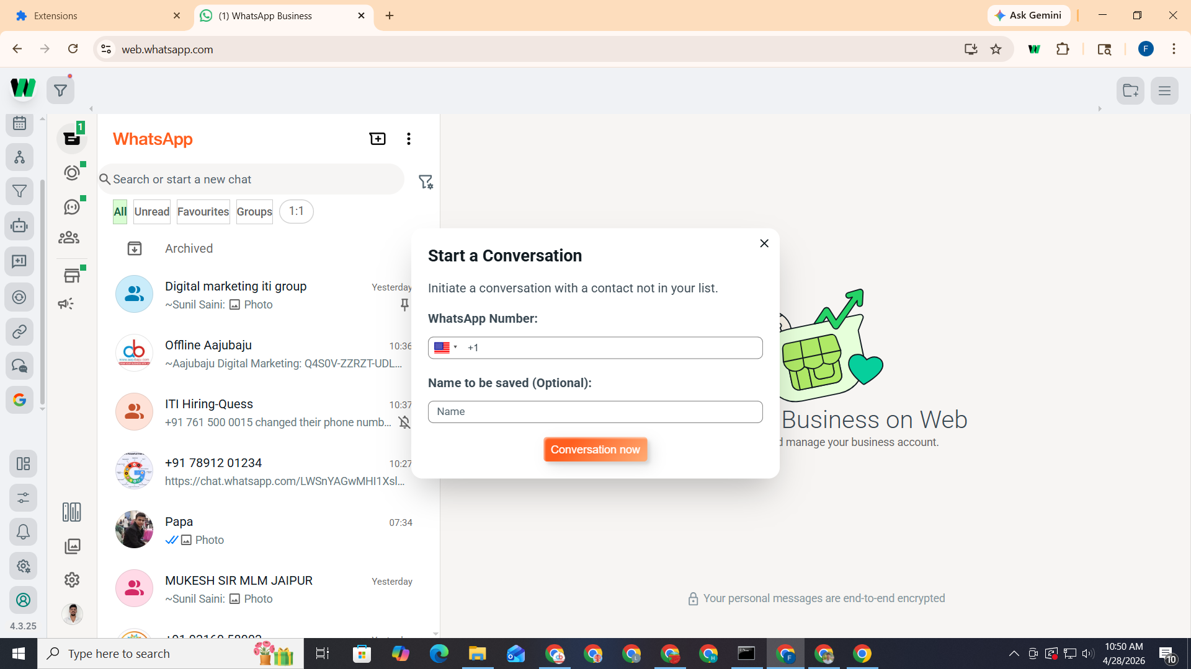
Task: Click the pin icon on Digital marketing group
Action: coord(404,305)
